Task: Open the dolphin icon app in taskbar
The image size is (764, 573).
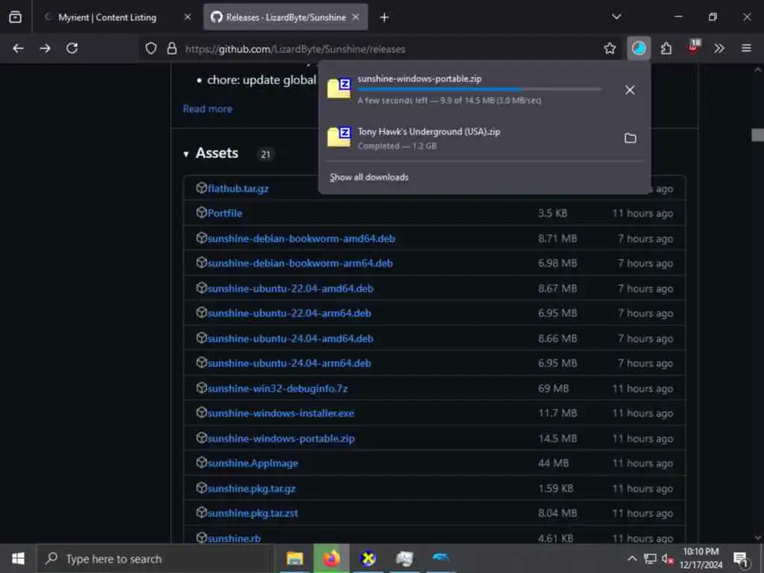Action: click(441, 557)
